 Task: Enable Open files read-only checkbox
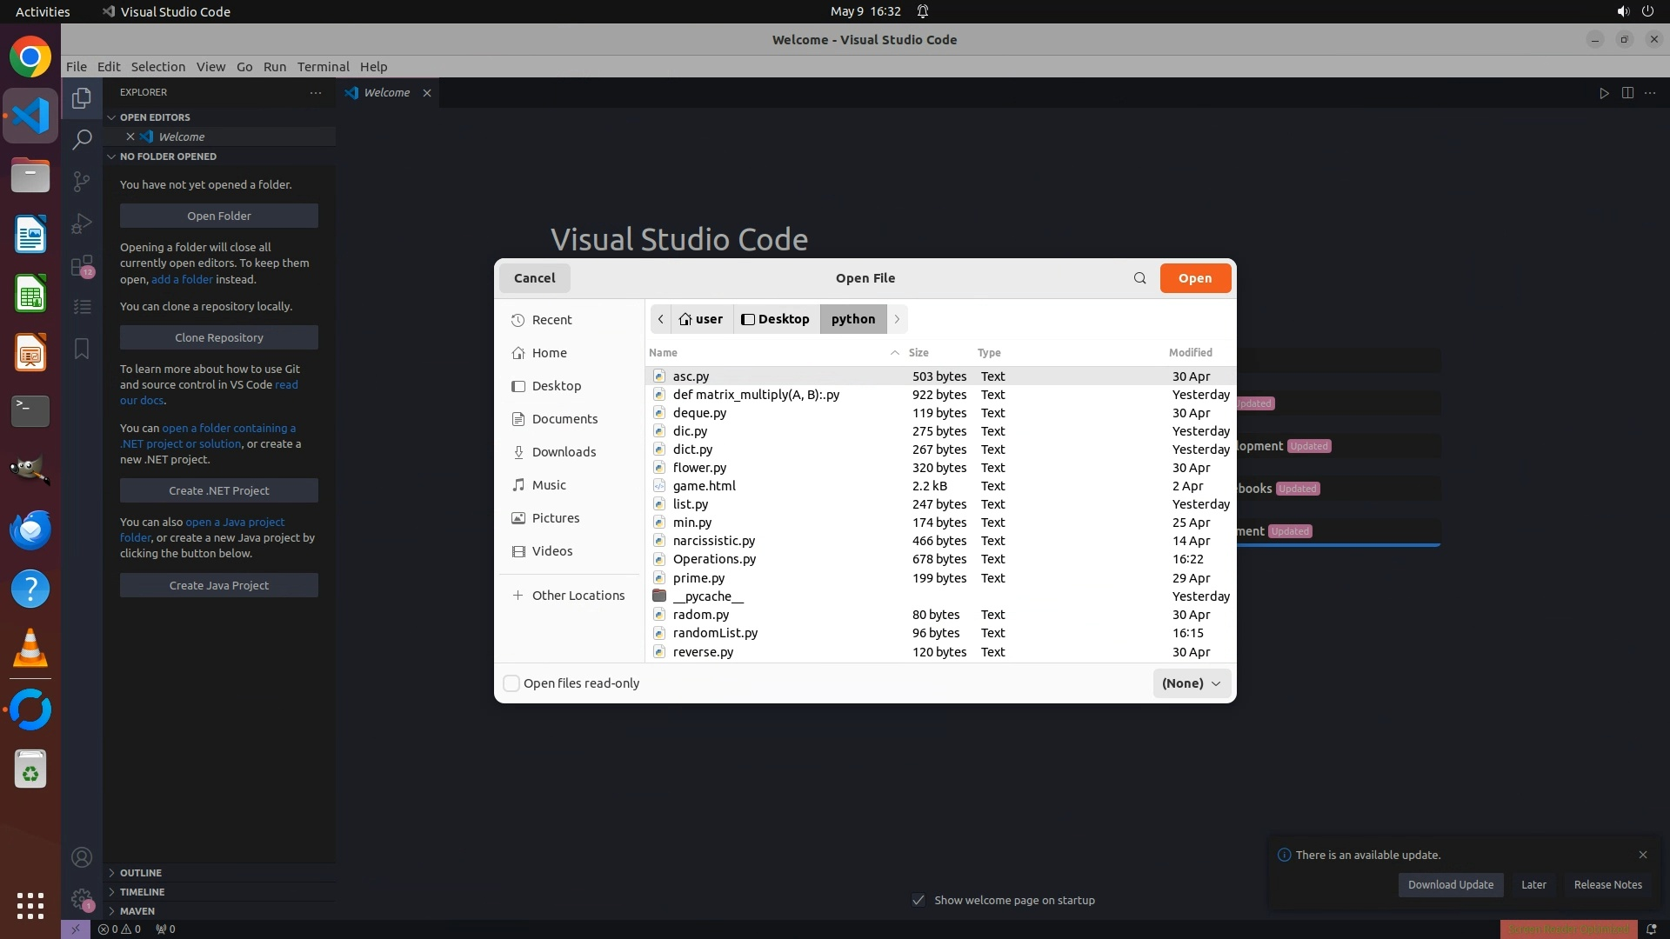pos(511,683)
